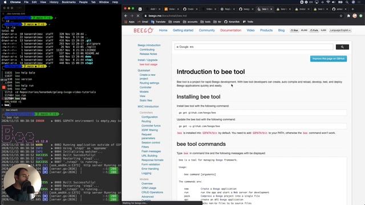Click the volume icon in menu bar
Image resolution: width=365 pixels, height=205 pixels.
tap(334, 2)
